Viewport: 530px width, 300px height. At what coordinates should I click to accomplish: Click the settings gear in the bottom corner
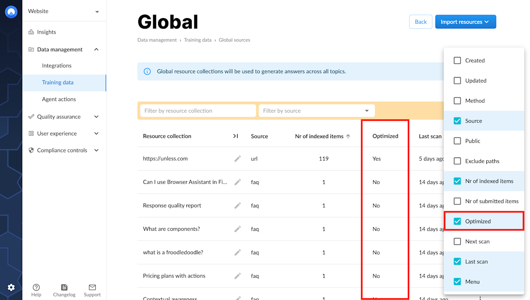11,287
